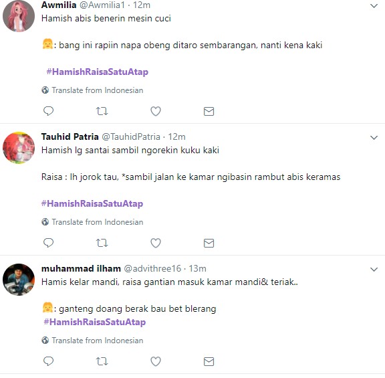Open Awmilia's profile picture

tap(19, 16)
